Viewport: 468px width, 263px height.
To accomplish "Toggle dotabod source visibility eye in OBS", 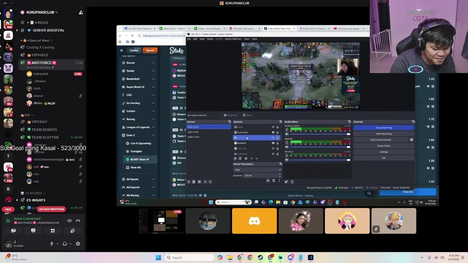I will (273, 143).
